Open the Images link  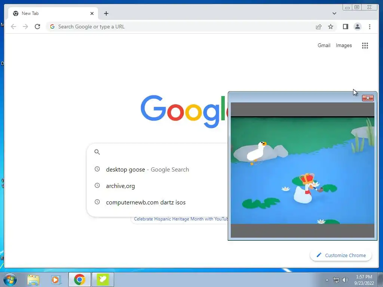(344, 45)
